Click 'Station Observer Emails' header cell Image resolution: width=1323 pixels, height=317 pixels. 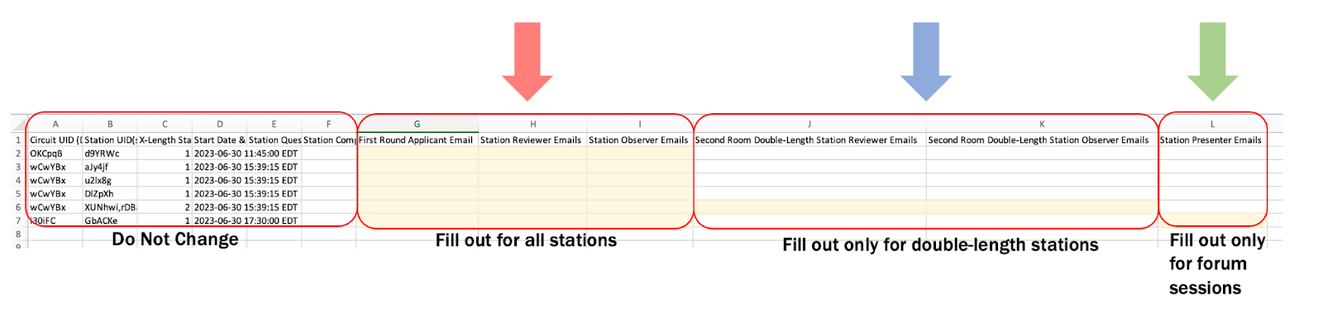tap(640, 140)
